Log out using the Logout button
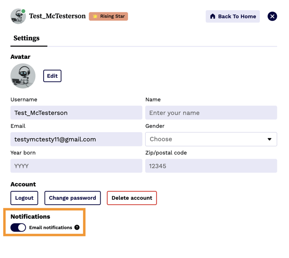 coord(24,198)
